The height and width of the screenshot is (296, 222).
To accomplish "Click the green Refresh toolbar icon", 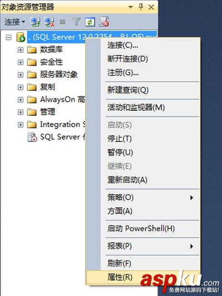I will click(90, 22).
